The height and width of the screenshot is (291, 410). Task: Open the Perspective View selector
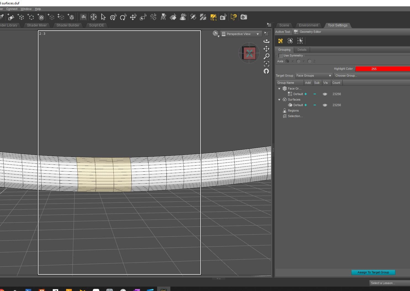(x=240, y=34)
